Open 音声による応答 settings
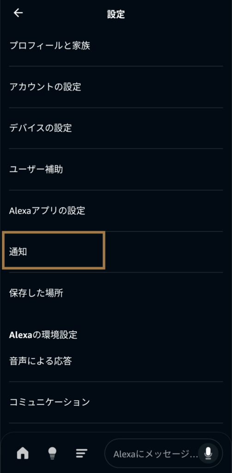This screenshot has width=232, height=473. [116, 361]
